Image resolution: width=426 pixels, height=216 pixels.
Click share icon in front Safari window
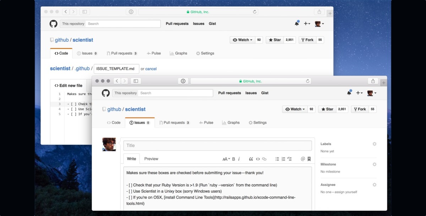(x=373, y=81)
